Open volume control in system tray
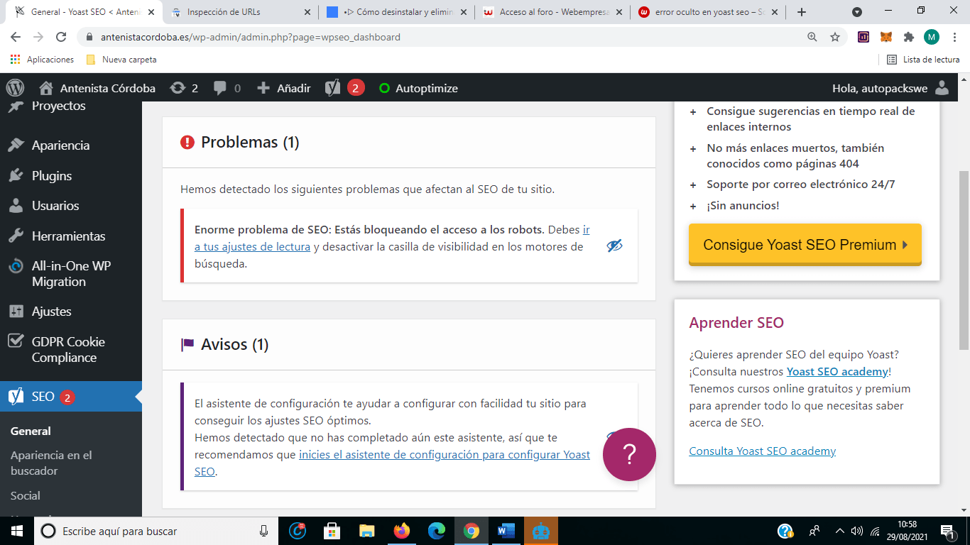The height and width of the screenshot is (545, 970). click(857, 531)
